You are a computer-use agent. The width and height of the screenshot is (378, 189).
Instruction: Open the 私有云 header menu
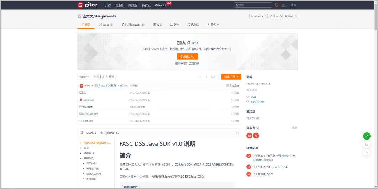click(x=146, y=5)
